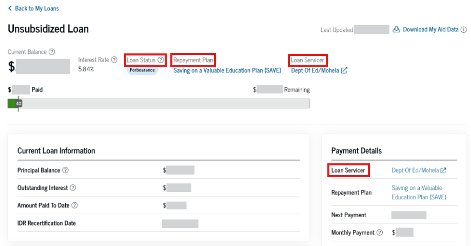
Task: Click Loan Servicer label in Payment Details
Action: click(x=348, y=170)
